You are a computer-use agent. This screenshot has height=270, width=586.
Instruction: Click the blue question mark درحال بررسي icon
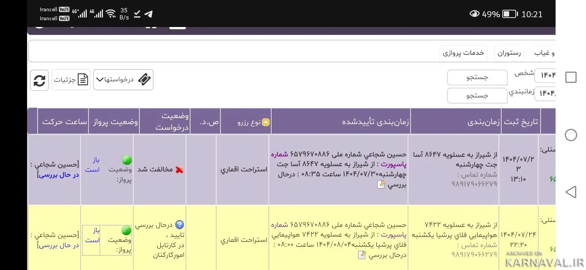pyautogui.click(x=180, y=225)
